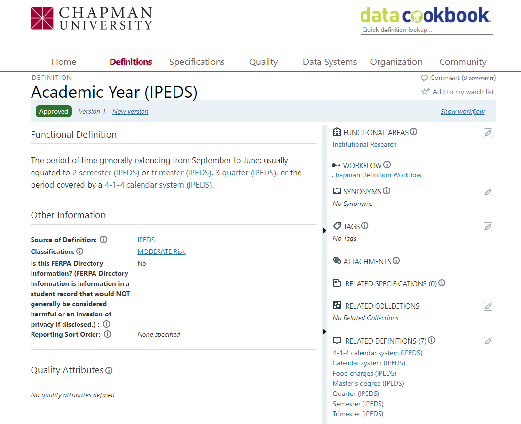The image size is (521, 424).
Task: Click lower black arrow on panel divider
Action: (324, 332)
